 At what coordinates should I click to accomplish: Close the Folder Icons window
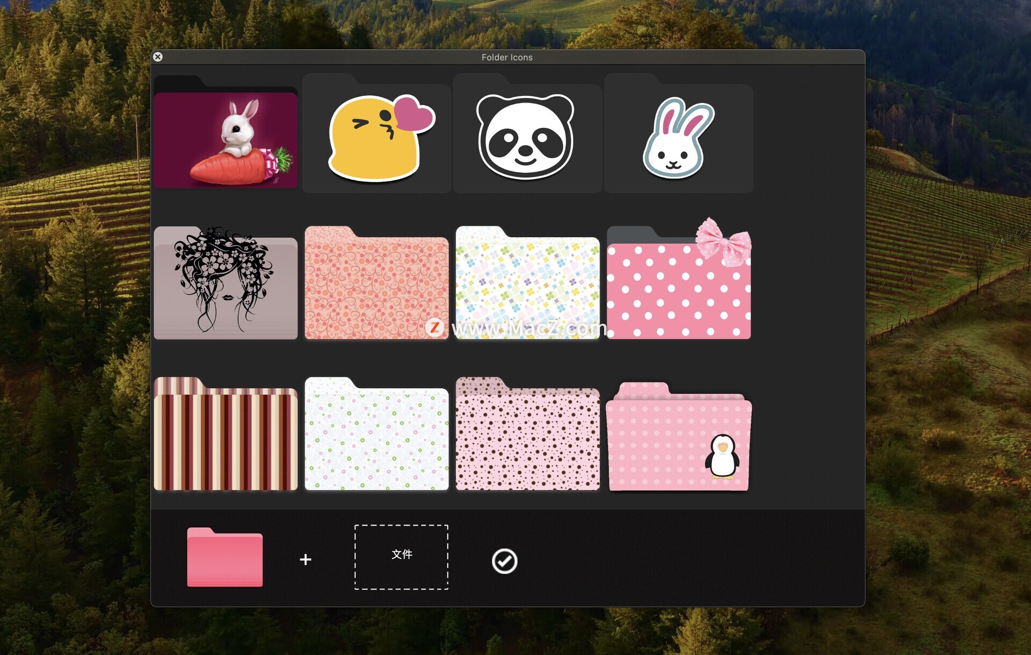click(158, 57)
